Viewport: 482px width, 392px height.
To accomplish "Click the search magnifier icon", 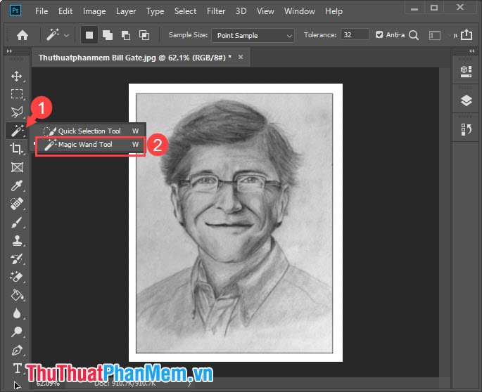I will (x=414, y=35).
